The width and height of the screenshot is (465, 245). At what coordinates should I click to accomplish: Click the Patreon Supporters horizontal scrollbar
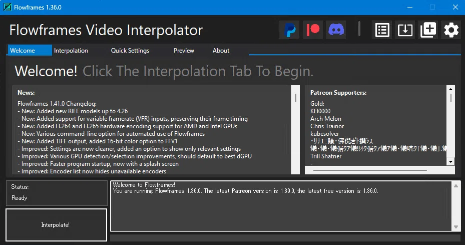coord(379,170)
